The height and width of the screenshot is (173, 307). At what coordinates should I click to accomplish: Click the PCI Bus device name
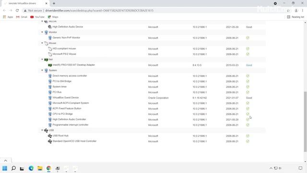[x=57, y=92]
